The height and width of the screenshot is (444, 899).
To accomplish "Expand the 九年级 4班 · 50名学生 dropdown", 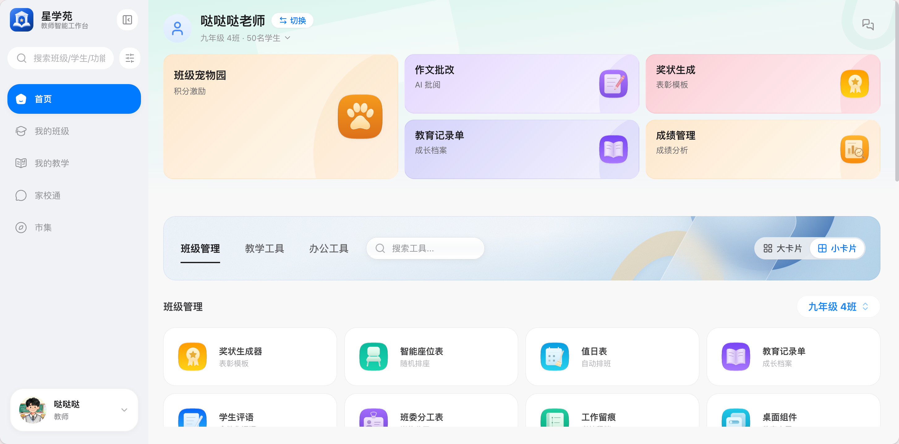I will pos(245,38).
